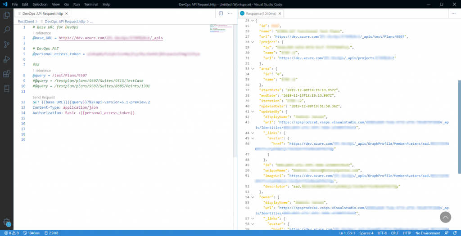Image resolution: width=461 pixels, height=236 pixels.
Task: Collapse the "project" object at line 28
Action: (252, 42)
